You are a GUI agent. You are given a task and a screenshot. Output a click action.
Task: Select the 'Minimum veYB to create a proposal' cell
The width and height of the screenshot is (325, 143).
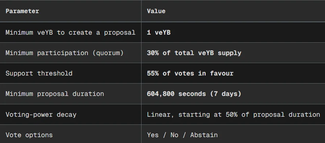click(x=70, y=32)
